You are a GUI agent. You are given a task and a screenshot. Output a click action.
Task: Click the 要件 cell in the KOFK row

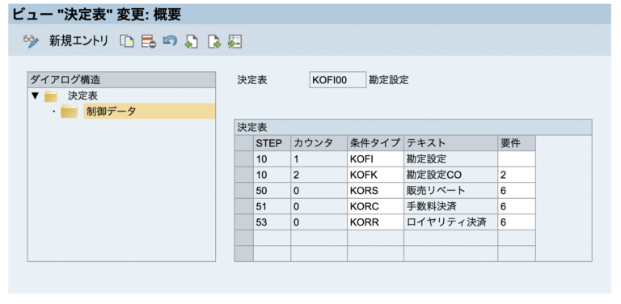coord(517,175)
